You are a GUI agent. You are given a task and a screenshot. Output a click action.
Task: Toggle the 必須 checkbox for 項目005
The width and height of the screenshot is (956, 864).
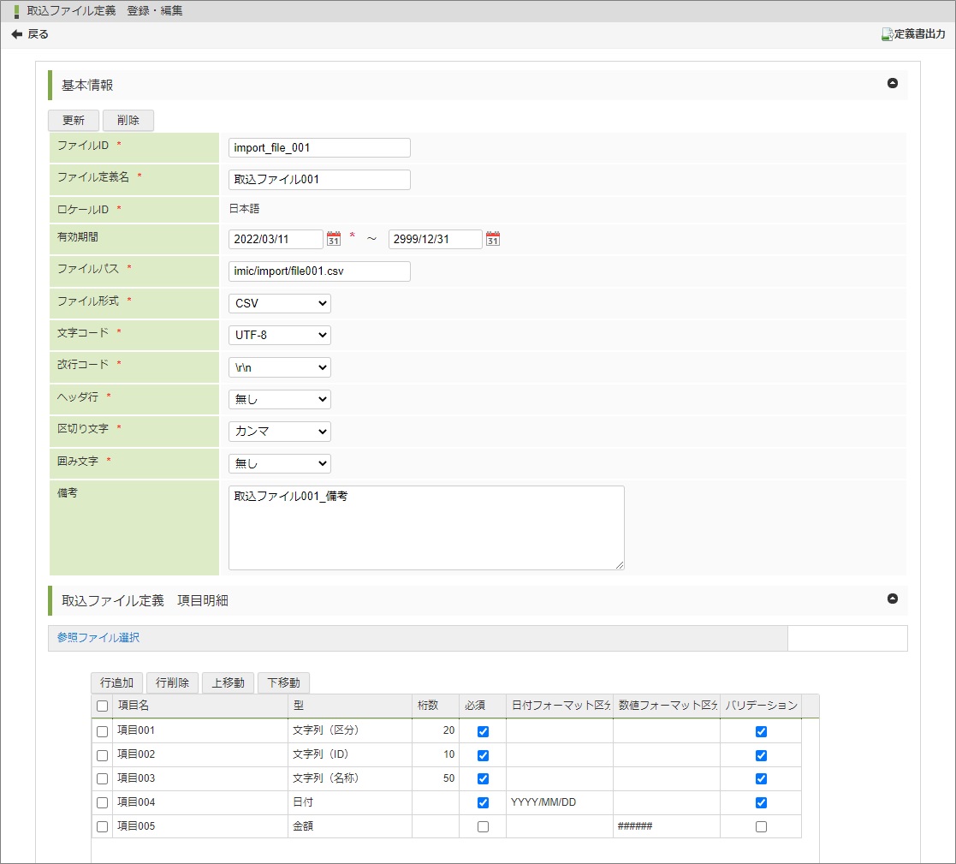(x=483, y=827)
